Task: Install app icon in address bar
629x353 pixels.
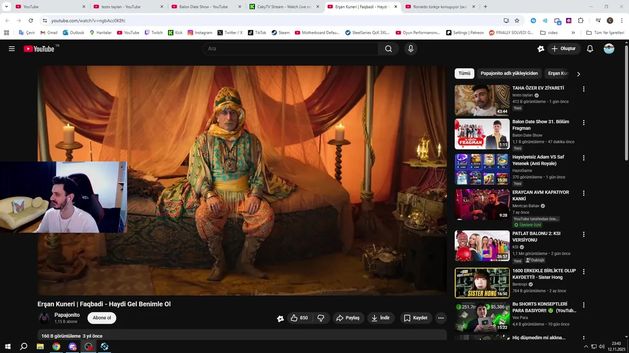Action: tap(506, 21)
